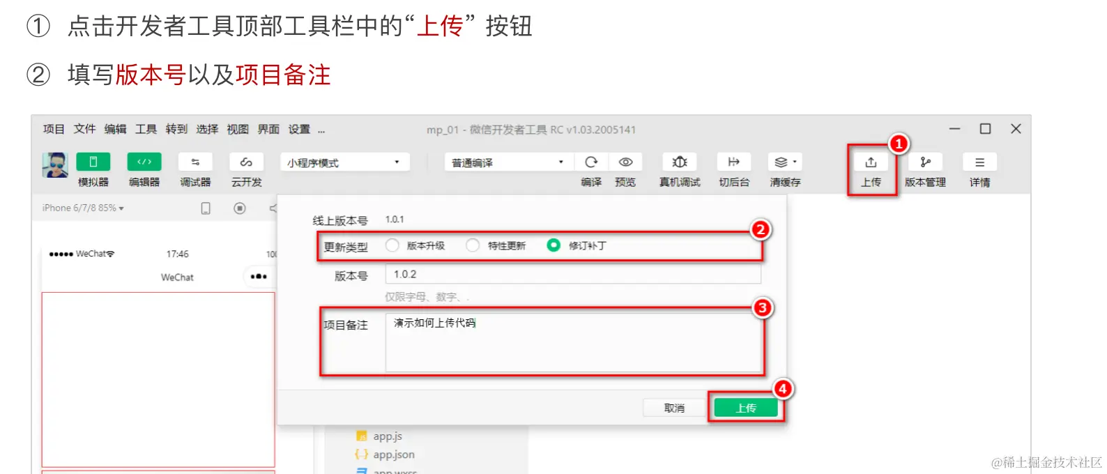Click the version number field 1.0.2
The image size is (1107, 474).
coord(573,274)
